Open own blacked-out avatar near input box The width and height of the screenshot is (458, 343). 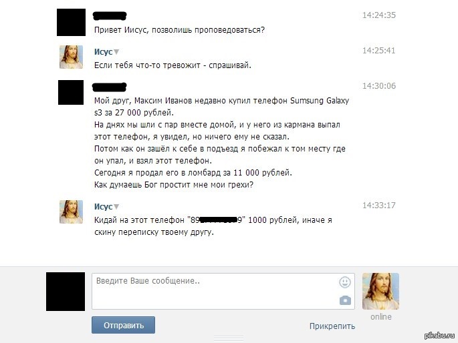coord(66,292)
